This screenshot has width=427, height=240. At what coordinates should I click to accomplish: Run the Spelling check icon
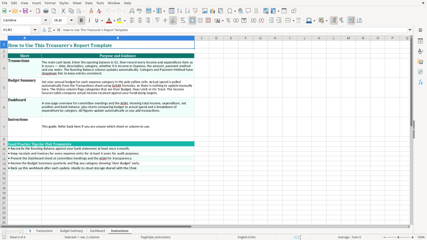click(139, 11)
